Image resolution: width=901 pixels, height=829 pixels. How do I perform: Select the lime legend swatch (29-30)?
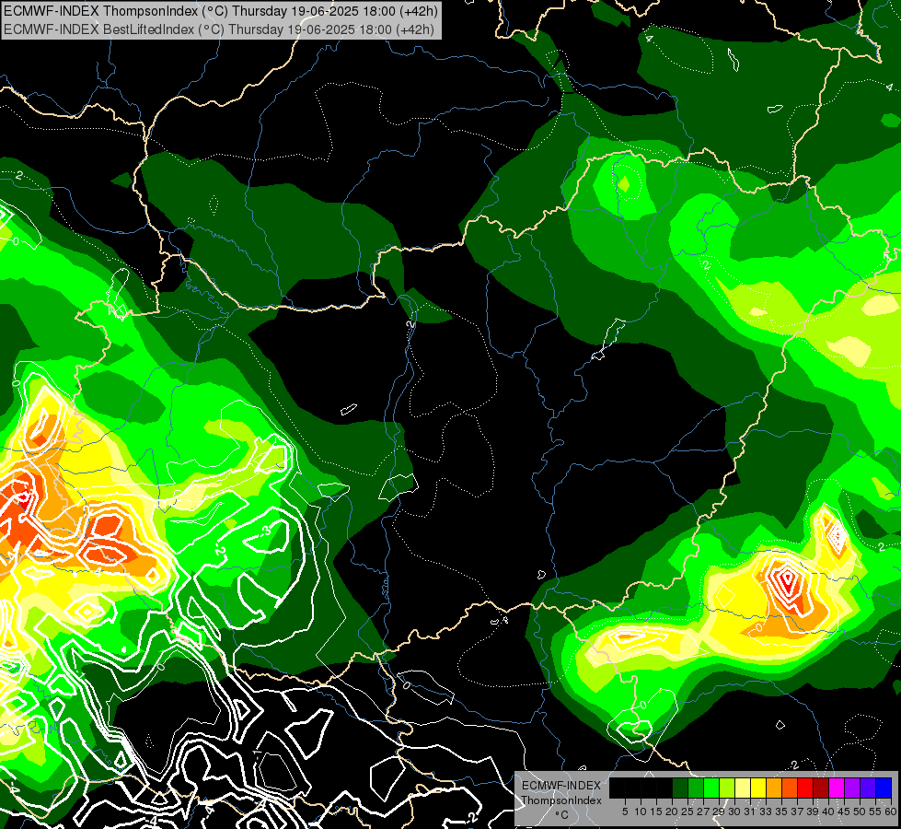tap(727, 788)
